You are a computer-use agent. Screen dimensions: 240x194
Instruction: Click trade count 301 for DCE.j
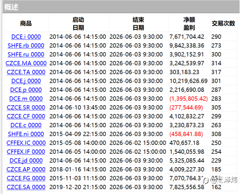(216, 81)
